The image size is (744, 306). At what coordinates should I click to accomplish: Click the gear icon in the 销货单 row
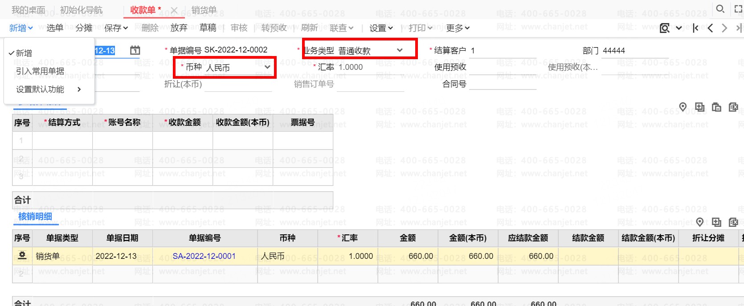[x=22, y=255]
